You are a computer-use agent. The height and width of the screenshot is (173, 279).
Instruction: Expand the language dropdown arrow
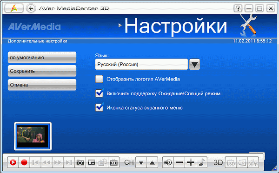tap(194, 64)
